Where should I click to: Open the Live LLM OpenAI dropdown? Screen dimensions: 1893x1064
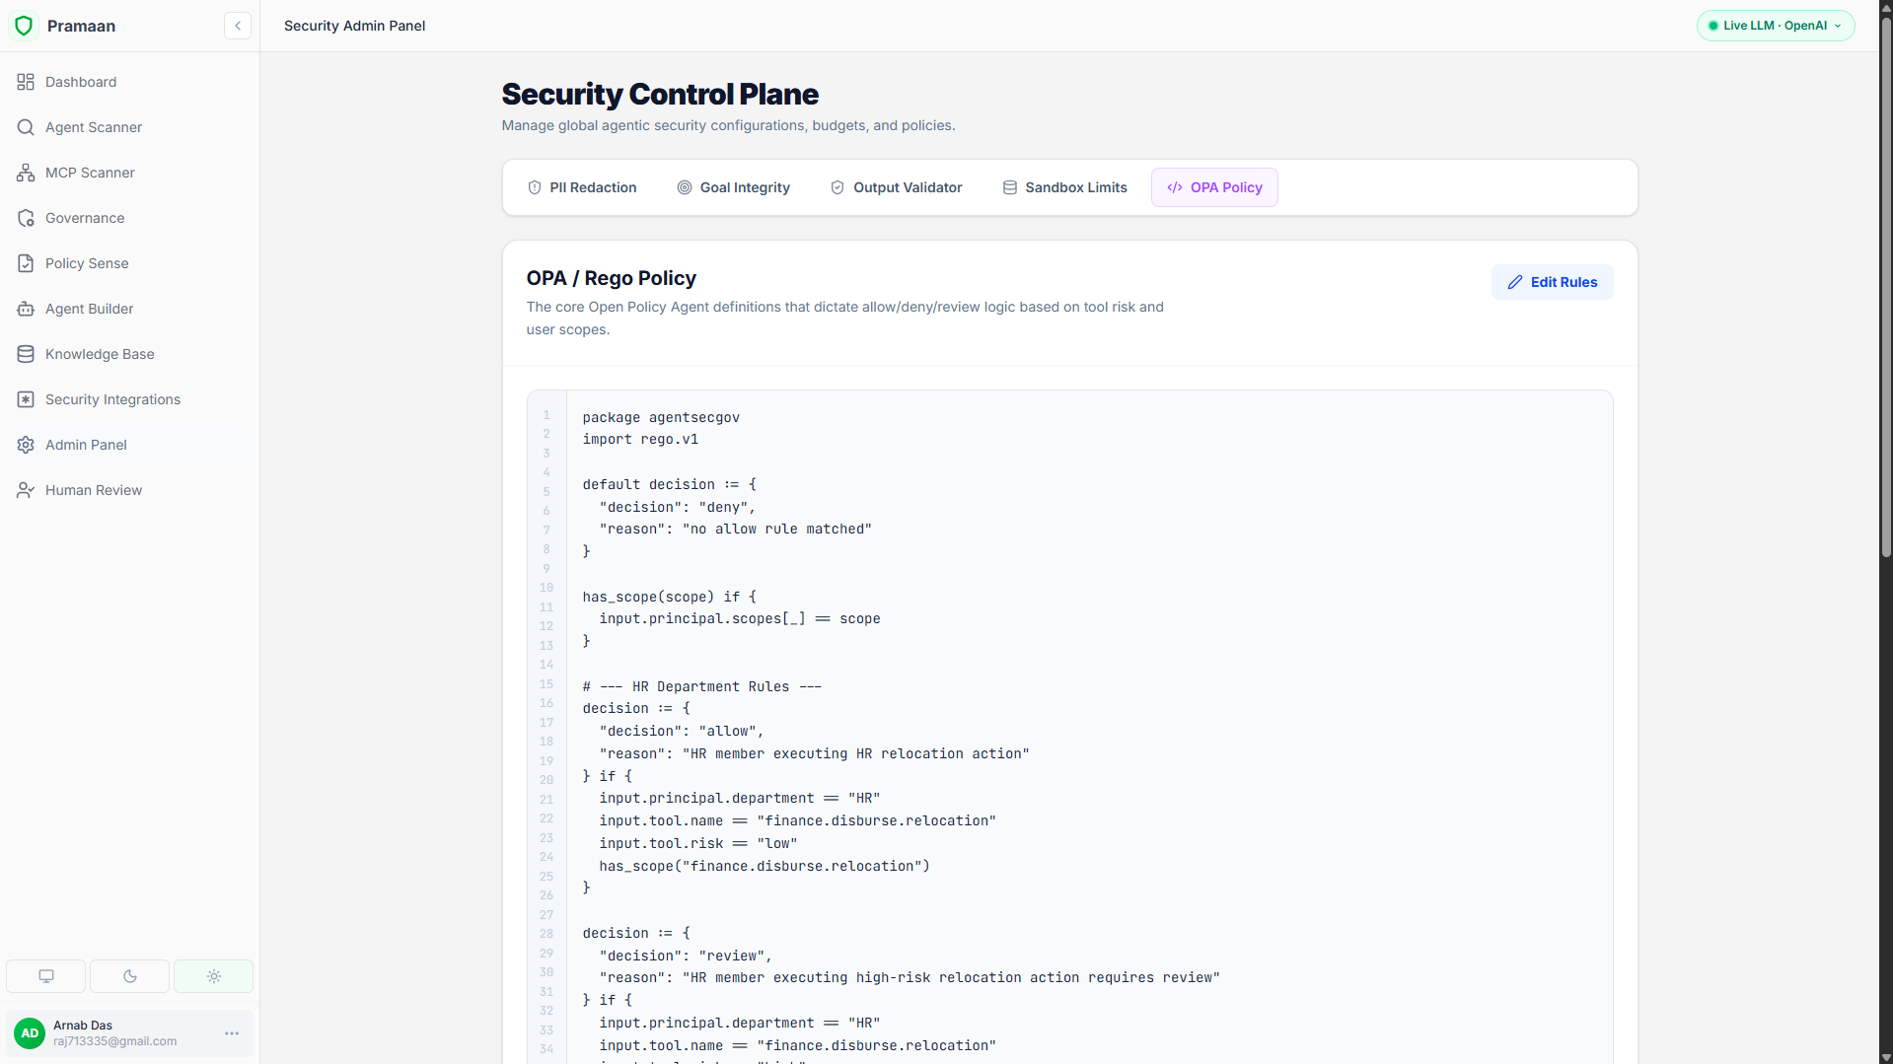click(1776, 26)
